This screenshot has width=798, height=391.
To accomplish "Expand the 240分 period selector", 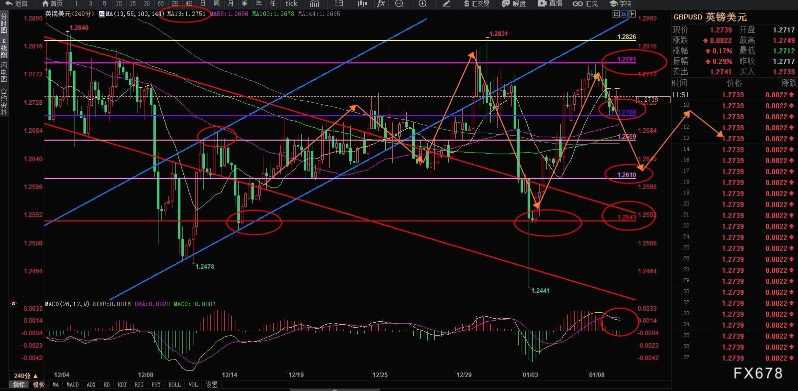I will (25, 376).
